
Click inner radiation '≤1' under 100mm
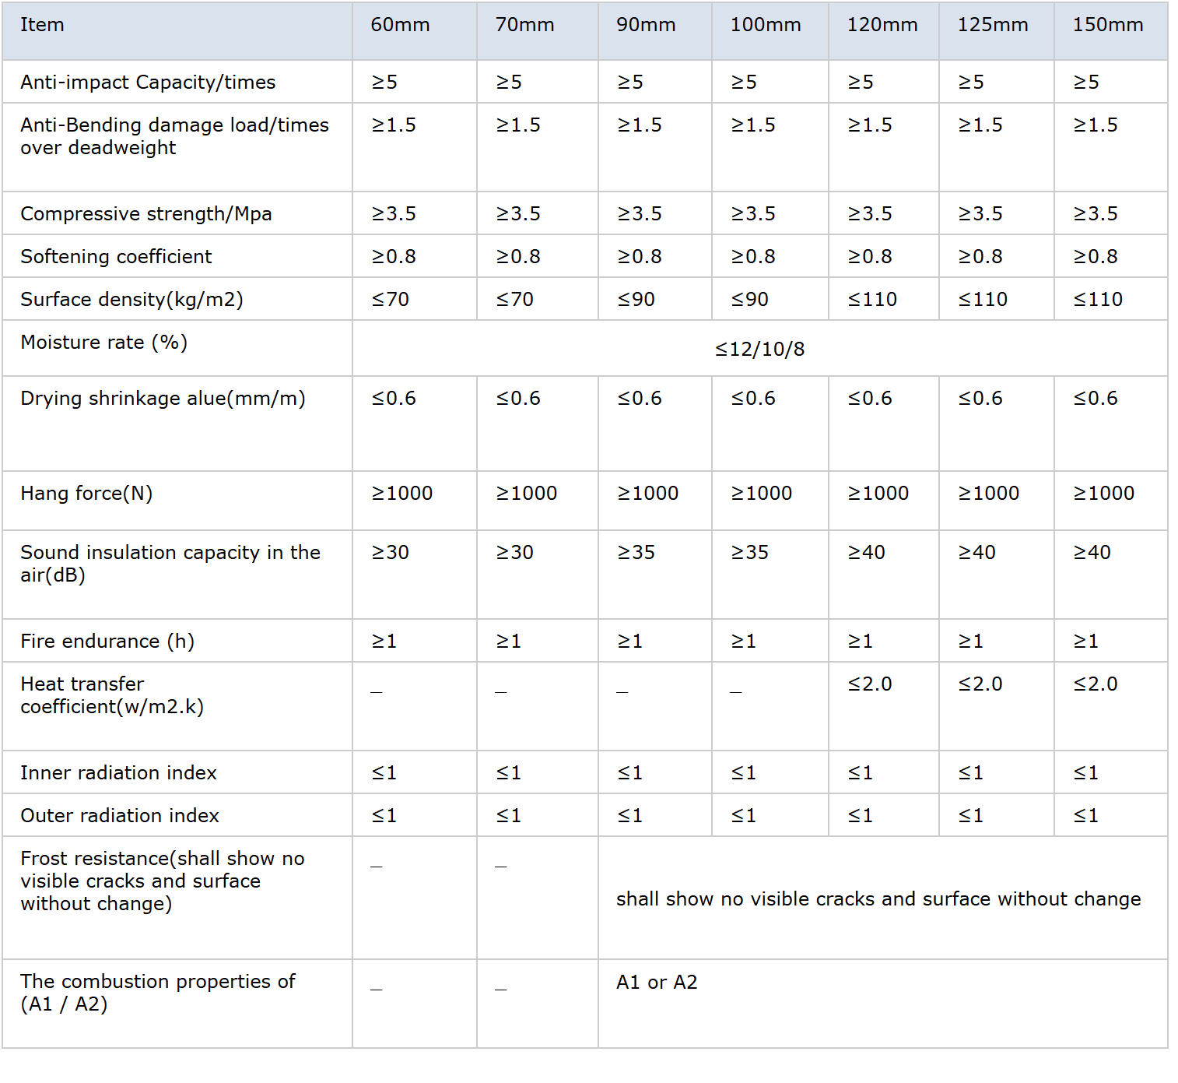[x=743, y=773]
